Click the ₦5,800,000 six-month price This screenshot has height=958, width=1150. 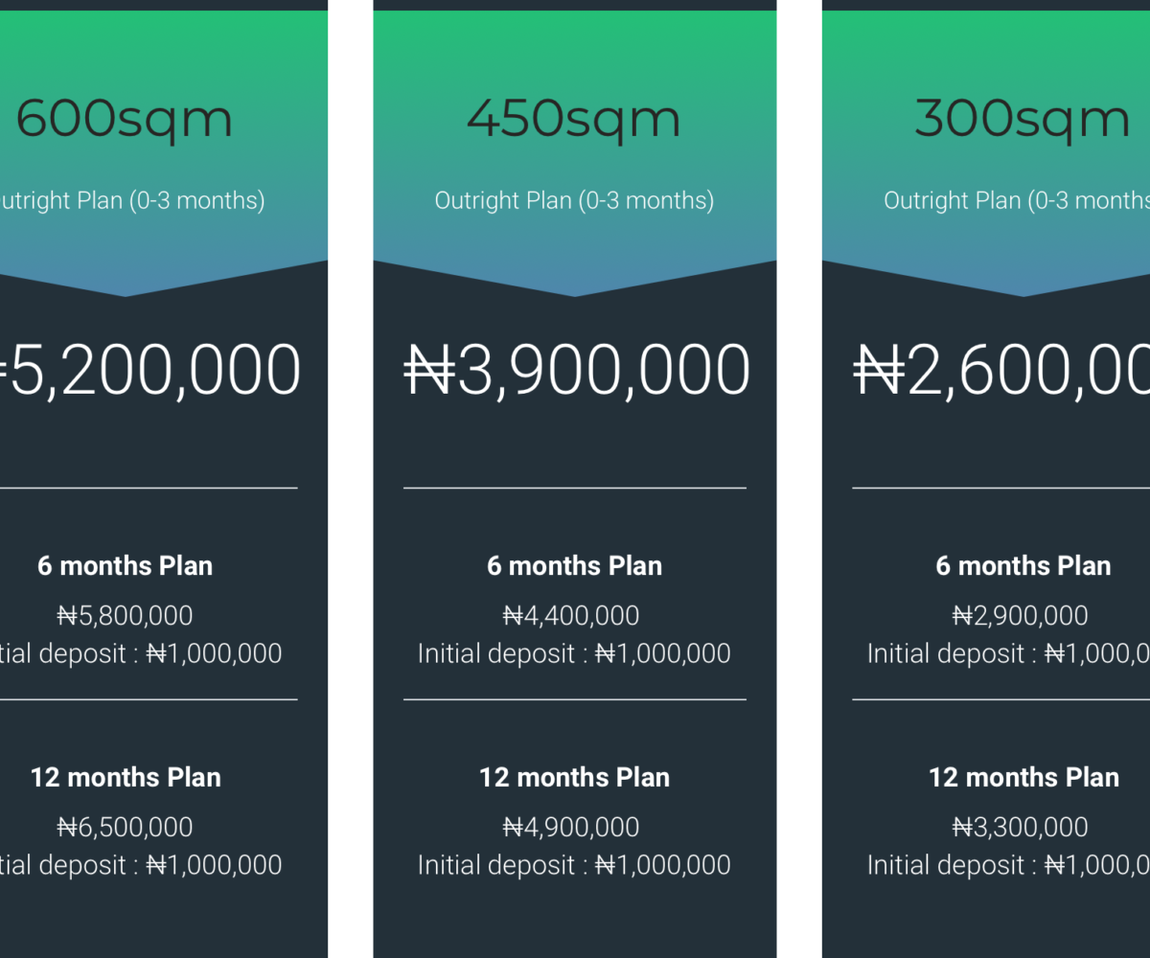[x=125, y=616]
